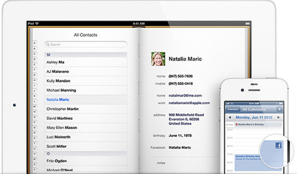Open Christopher Martin contact
This screenshot has width=297, height=174.
[85, 109]
